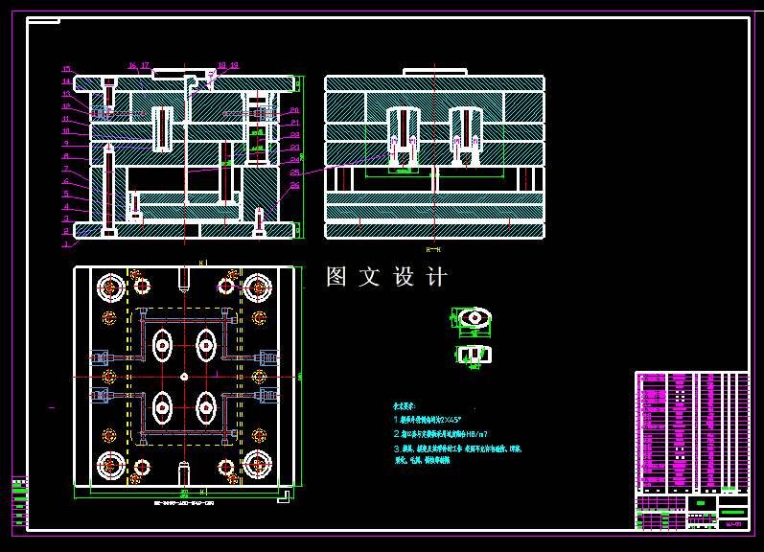Click part balloon number 12
764x552 pixels.
tap(67, 106)
